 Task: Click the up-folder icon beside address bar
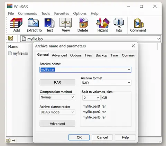[x=11, y=38]
